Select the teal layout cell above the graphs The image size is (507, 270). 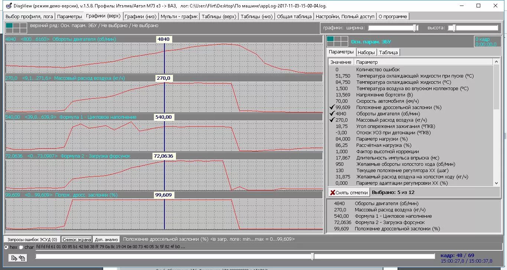coord(9,25)
